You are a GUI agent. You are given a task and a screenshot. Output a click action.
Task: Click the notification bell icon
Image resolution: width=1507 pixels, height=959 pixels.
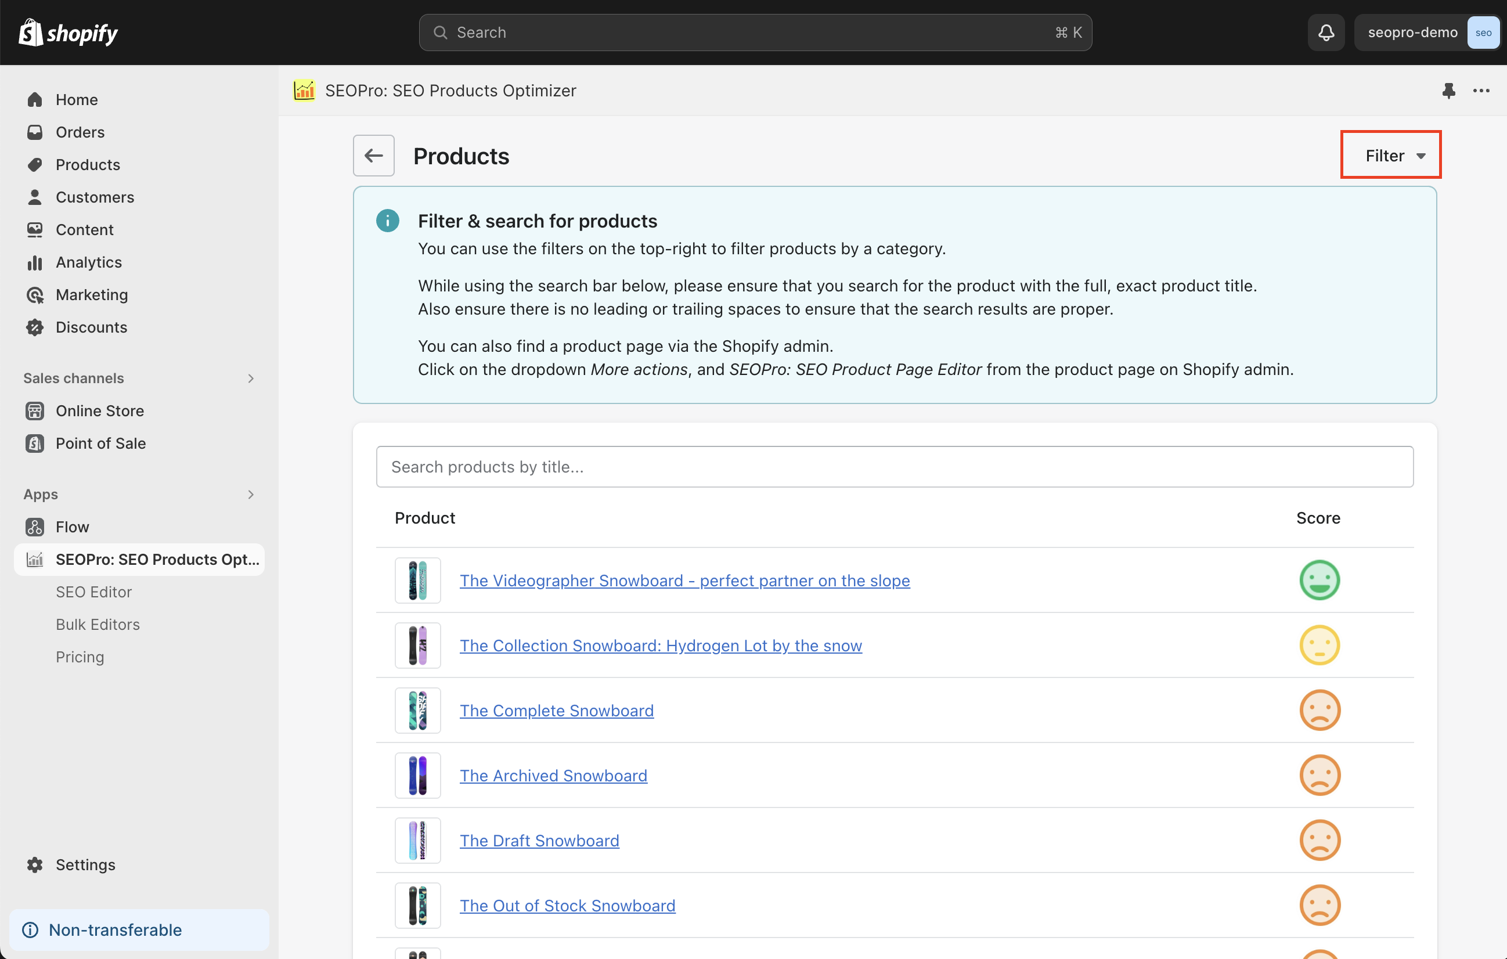point(1325,33)
